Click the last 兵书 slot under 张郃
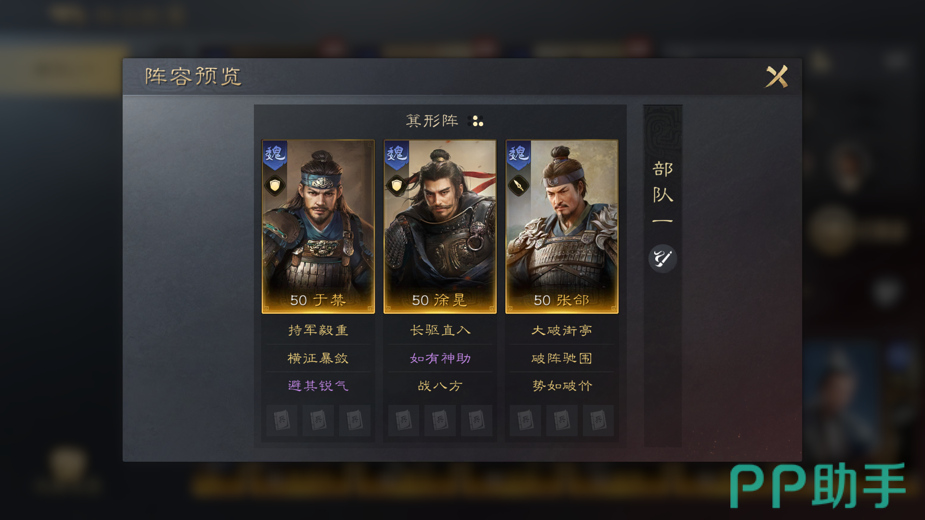 pyautogui.click(x=598, y=420)
